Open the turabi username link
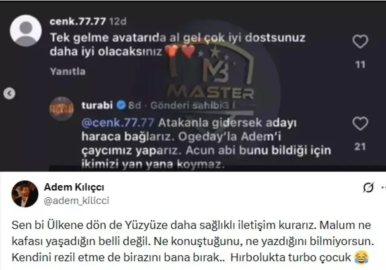Image resolution: width=386 pixels, height=270 pixels. coord(97,105)
